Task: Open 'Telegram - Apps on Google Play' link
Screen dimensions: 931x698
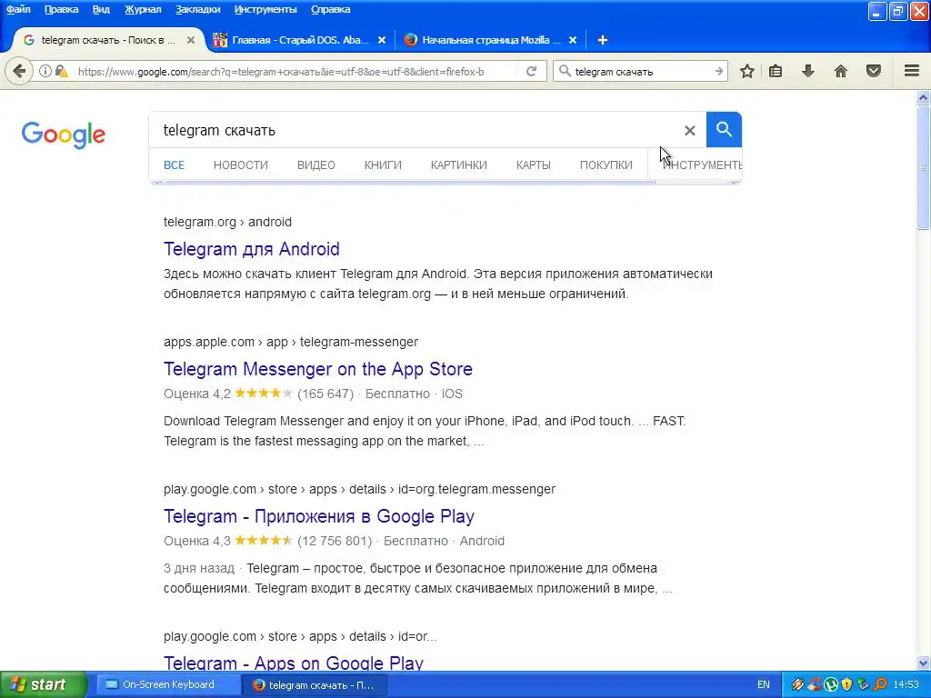Action: (x=294, y=663)
